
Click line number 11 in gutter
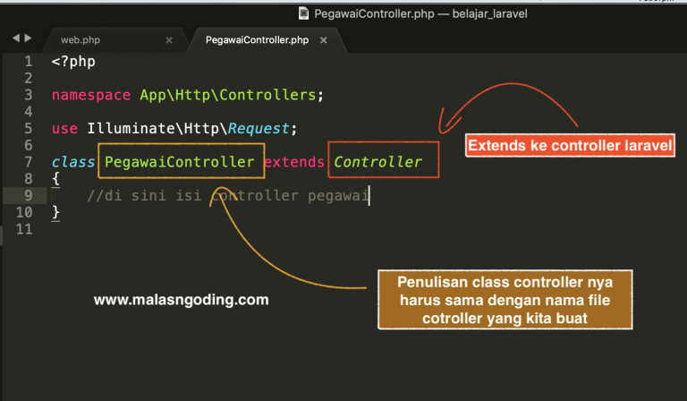[x=24, y=229]
